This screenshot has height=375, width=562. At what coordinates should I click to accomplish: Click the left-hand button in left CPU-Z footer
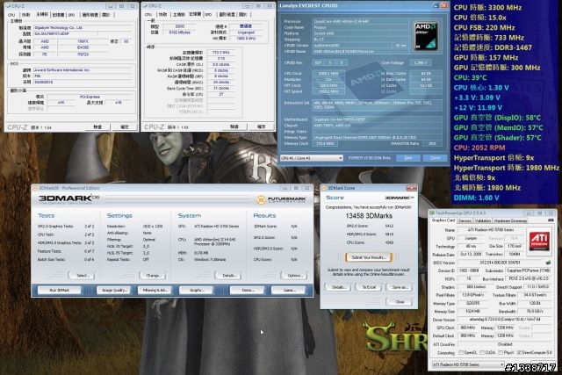pos(97,127)
